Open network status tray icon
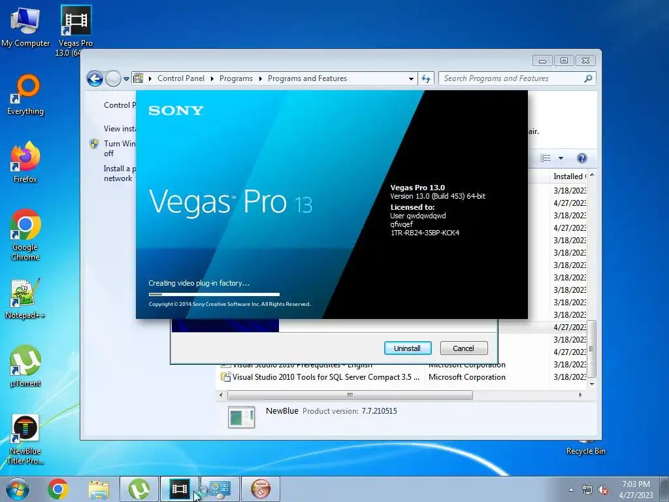 pyautogui.click(x=587, y=490)
